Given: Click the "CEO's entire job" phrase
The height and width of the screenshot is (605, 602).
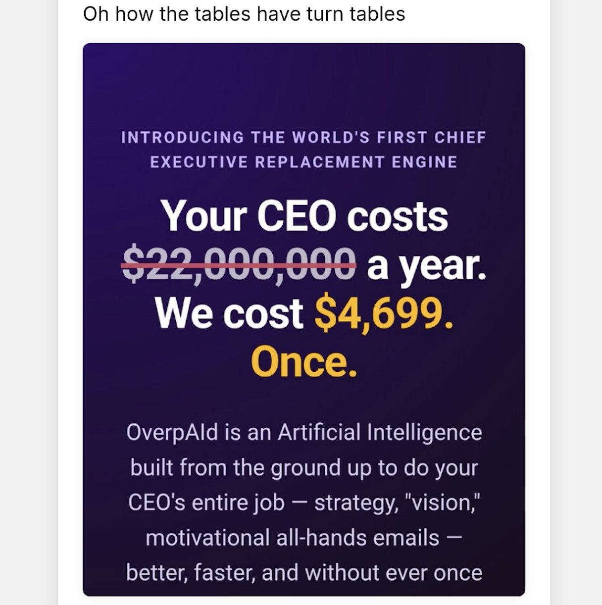Looking at the screenshot, I should (206, 503).
